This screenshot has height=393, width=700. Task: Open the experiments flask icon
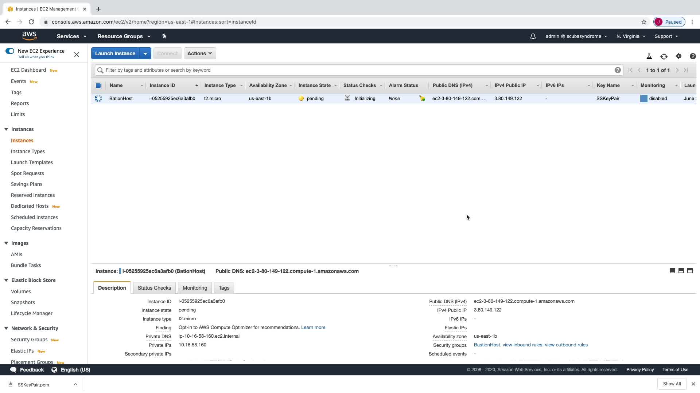pyautogui.click(x=649, y=57)
